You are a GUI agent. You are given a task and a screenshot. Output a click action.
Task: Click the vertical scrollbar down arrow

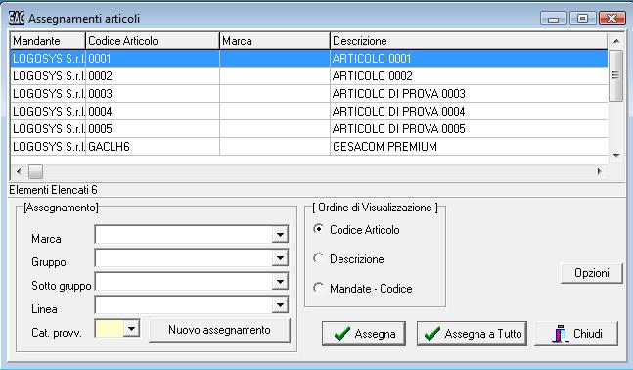[616, 155]
